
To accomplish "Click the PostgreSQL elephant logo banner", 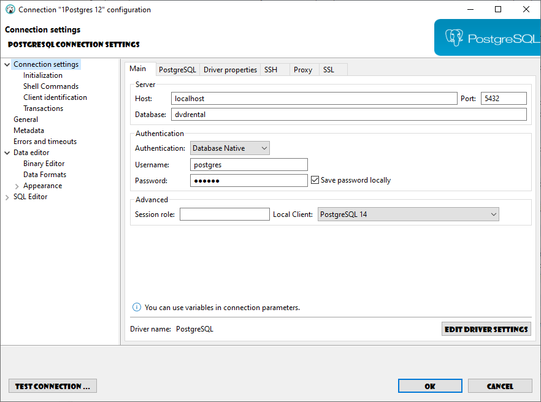I will [487, 37].
